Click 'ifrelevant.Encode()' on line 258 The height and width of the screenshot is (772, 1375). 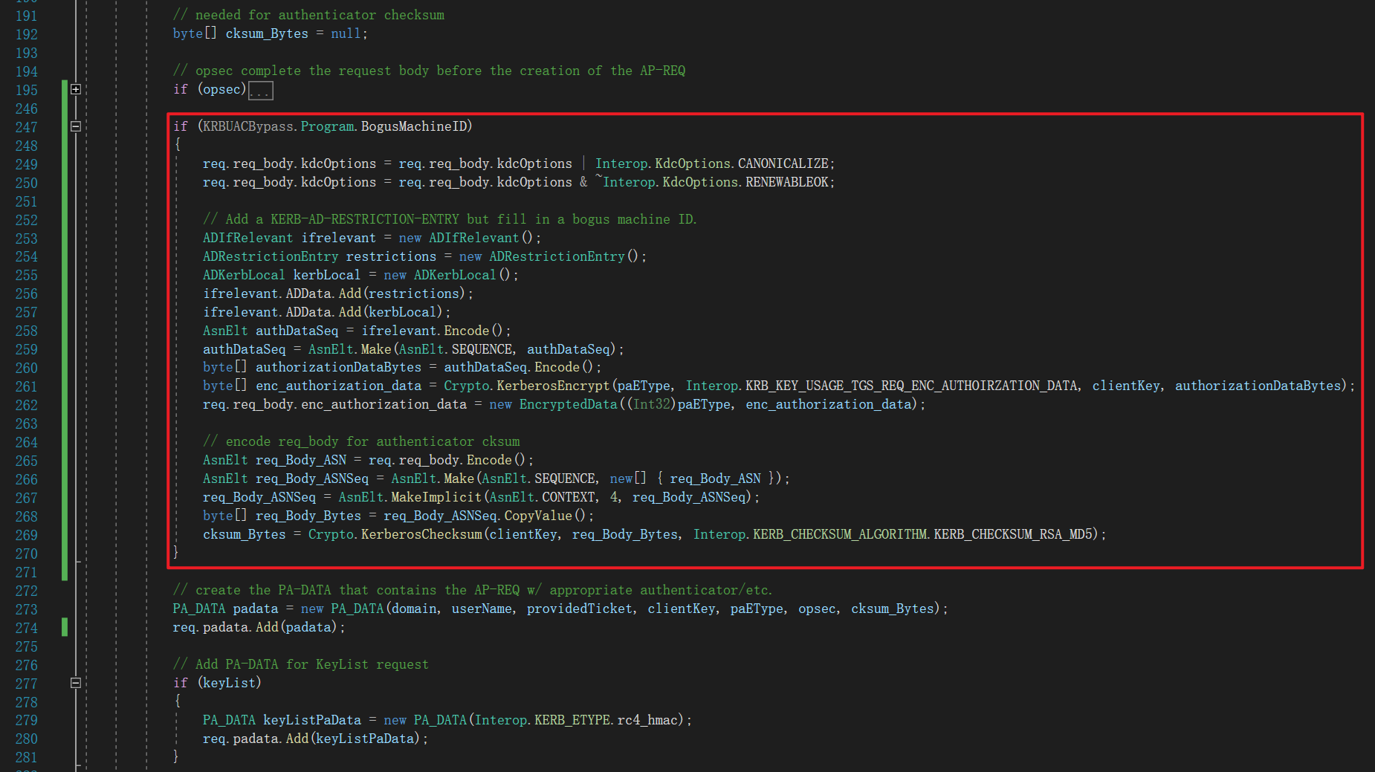tap(433, 331)
